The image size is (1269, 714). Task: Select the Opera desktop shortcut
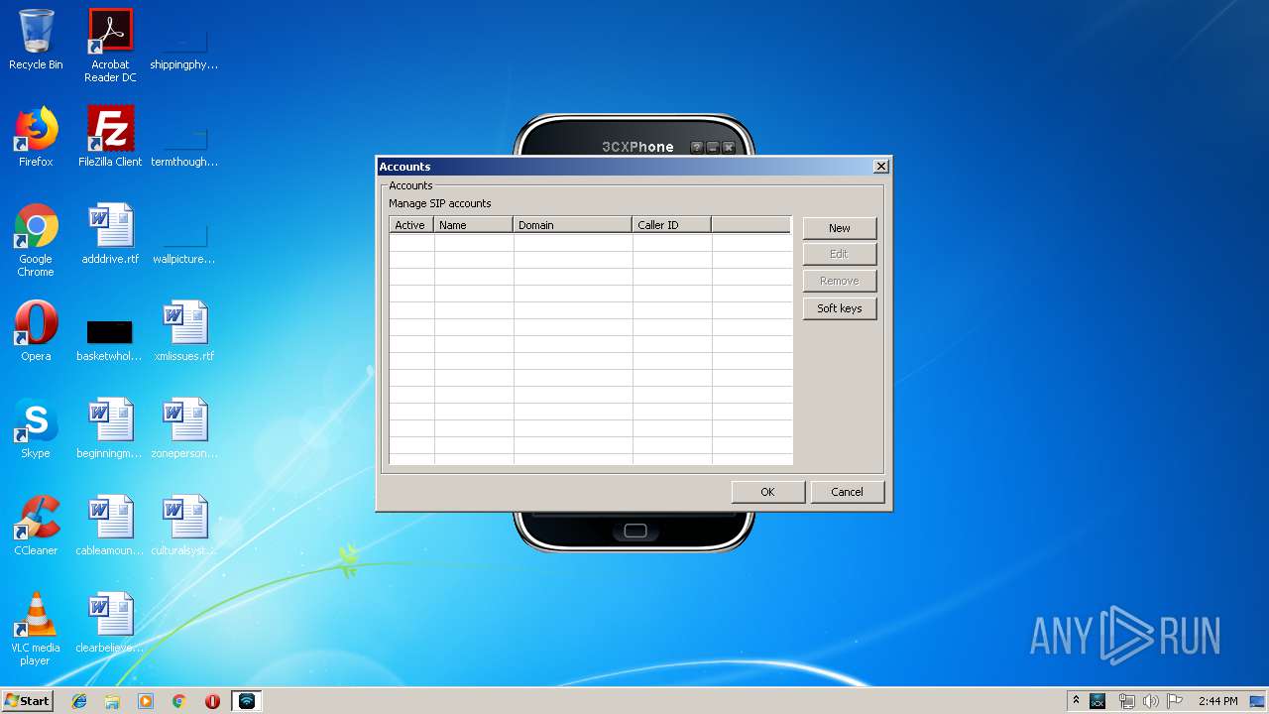(36, 332)
